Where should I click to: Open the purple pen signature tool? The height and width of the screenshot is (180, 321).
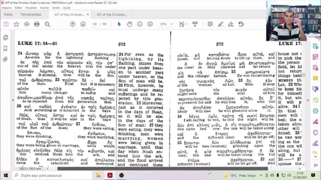[315, 143]
